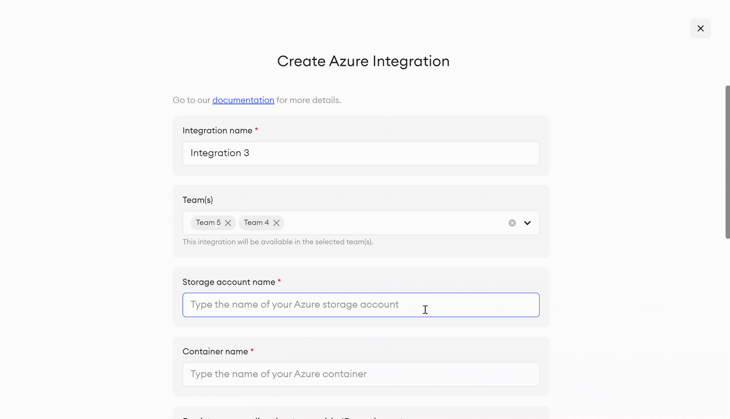Image resolution: width=730 pixels, height=419 pixels.
Task: Focus the Container name field
Action: tap(361, 374)
